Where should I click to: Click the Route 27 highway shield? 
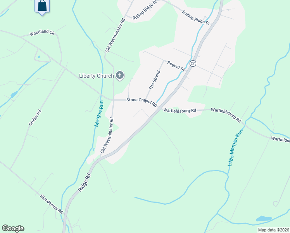[x=193, y=63]
